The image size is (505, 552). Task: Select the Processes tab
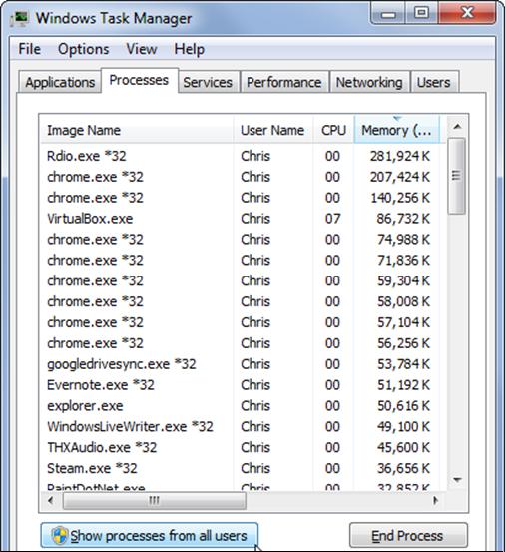[x=139, y=80]
